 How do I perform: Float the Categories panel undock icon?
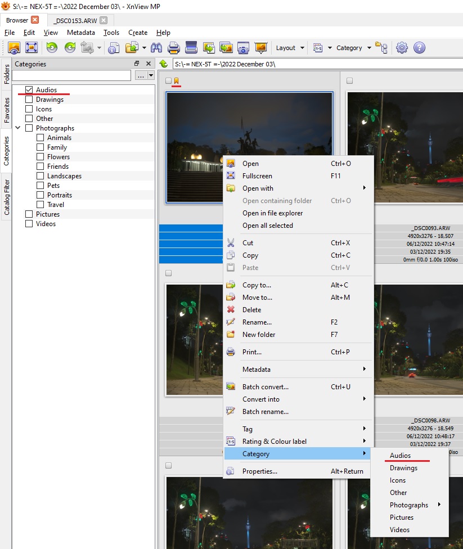tap(137, 64)
